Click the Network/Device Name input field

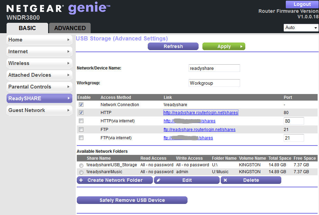[x=214, y=68]
